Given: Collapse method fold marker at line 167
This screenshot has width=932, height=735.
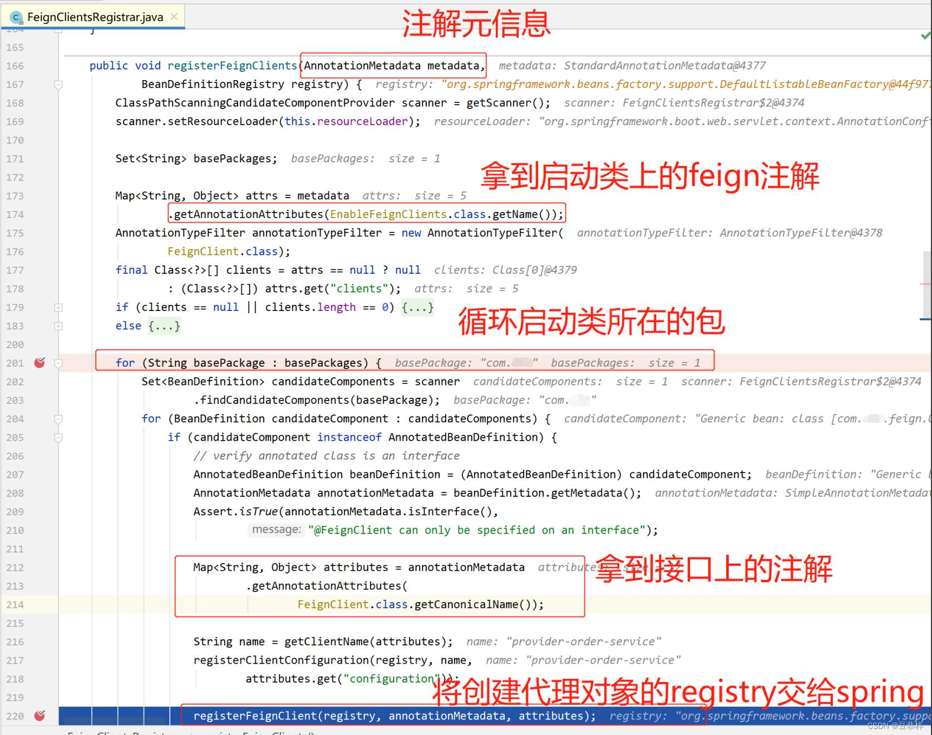Looking at the screenshot, I should (x=58, y=85).
